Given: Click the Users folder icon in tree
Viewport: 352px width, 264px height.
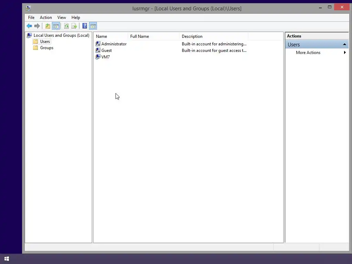Looking at the screenshot, I should pyautogui.click(x=35, y=42).
